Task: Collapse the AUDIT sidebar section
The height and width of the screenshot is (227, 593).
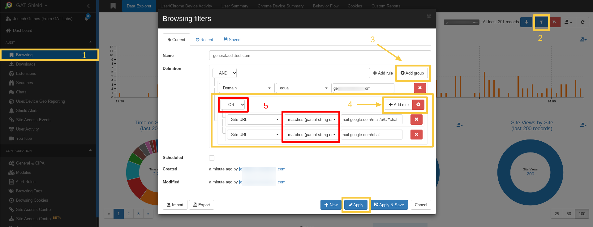Action: click(90, 42)
